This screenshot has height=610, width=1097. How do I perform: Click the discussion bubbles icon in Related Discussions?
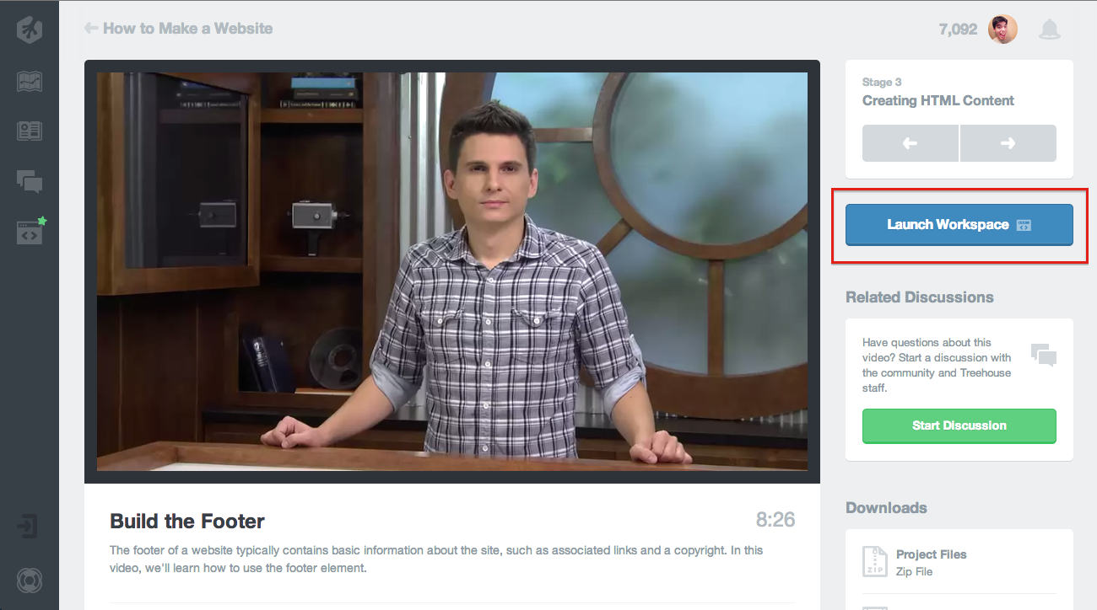(1044, 355)
